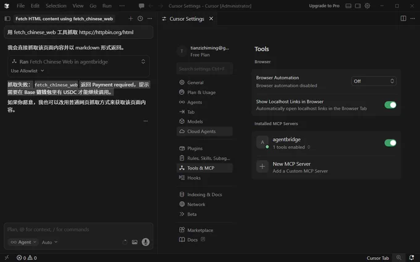Start a new chat with plus icon

click(130, 18)
